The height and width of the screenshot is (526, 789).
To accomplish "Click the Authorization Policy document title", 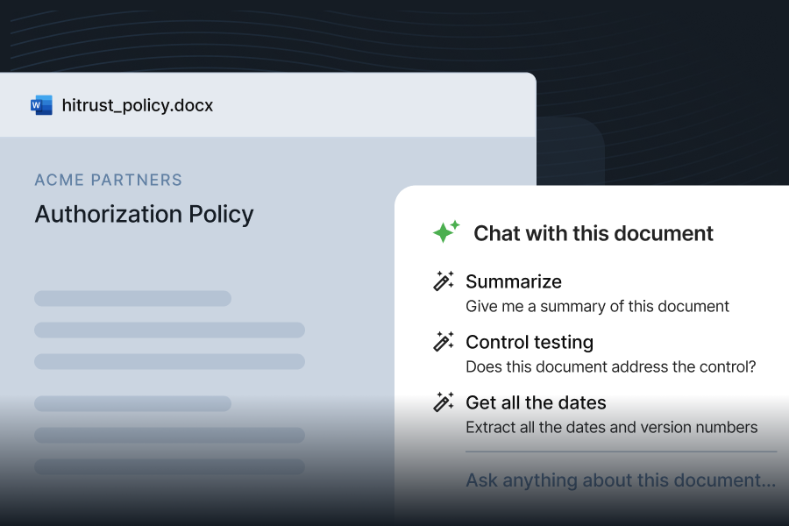I will (144, 214).
